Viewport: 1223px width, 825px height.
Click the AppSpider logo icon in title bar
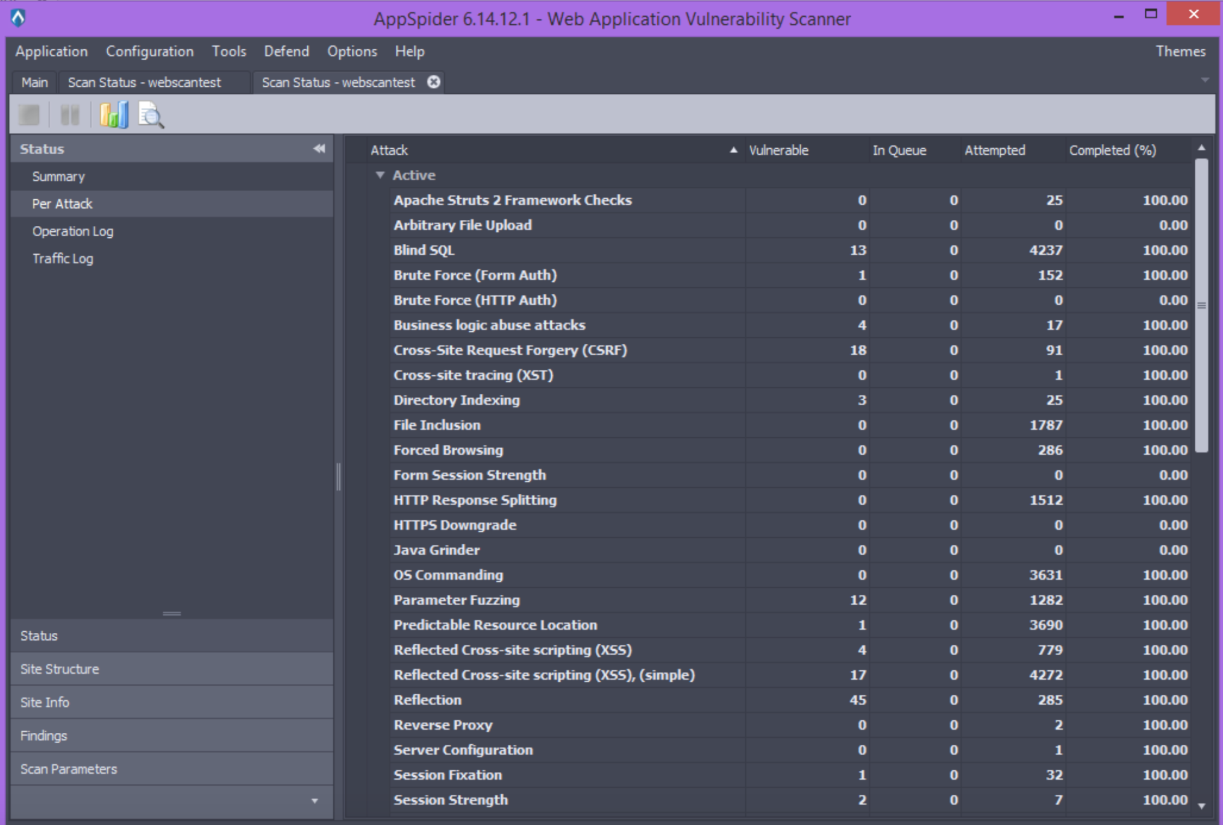click(x=18, y=18)
